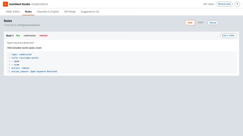This screenshot has width=243, height=136.
Task: Click code line '- scam'
Action: click(x=15, y=65)
